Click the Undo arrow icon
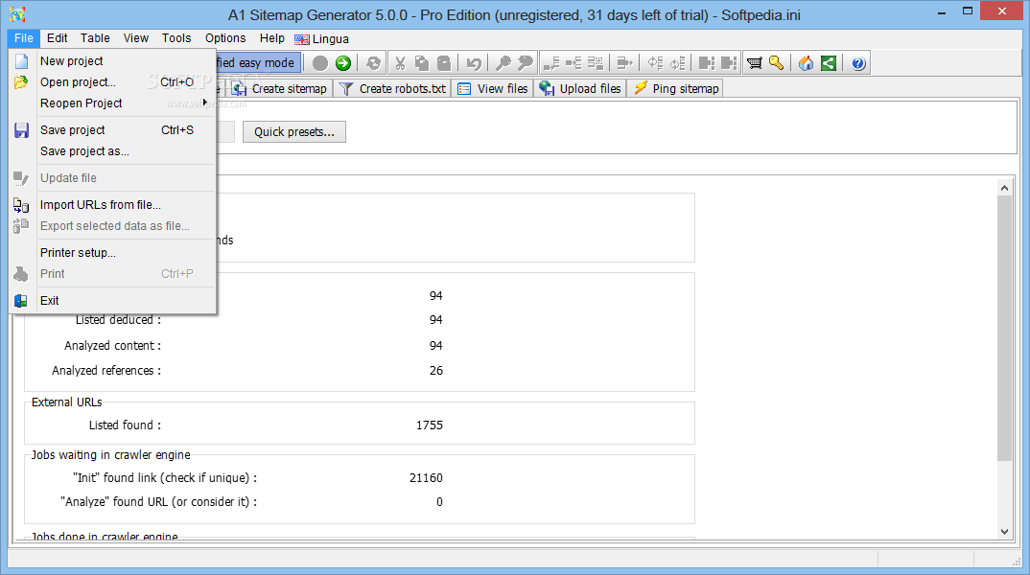 coord(474,63)
